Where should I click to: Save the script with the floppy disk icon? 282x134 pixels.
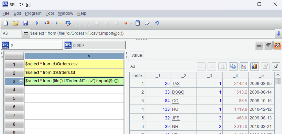25,23
